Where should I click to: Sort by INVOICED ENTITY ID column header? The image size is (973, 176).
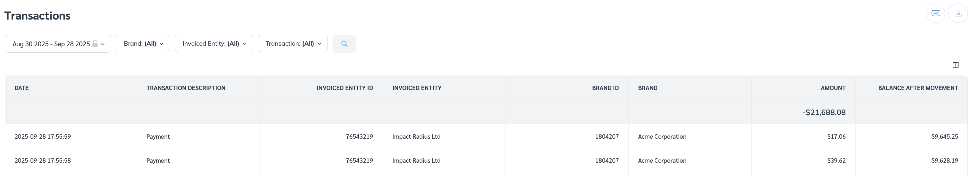pyautogui.click(x=344, y=88)
